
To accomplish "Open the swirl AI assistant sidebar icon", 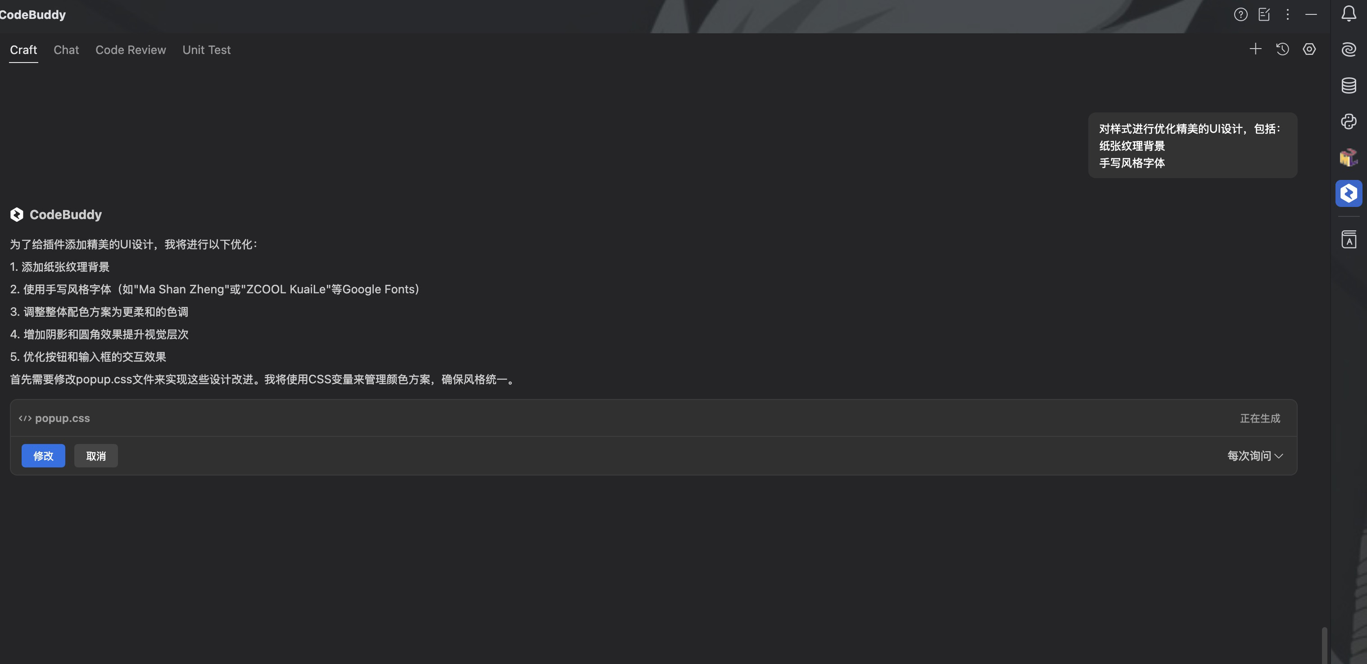I will click(1349, 49).
